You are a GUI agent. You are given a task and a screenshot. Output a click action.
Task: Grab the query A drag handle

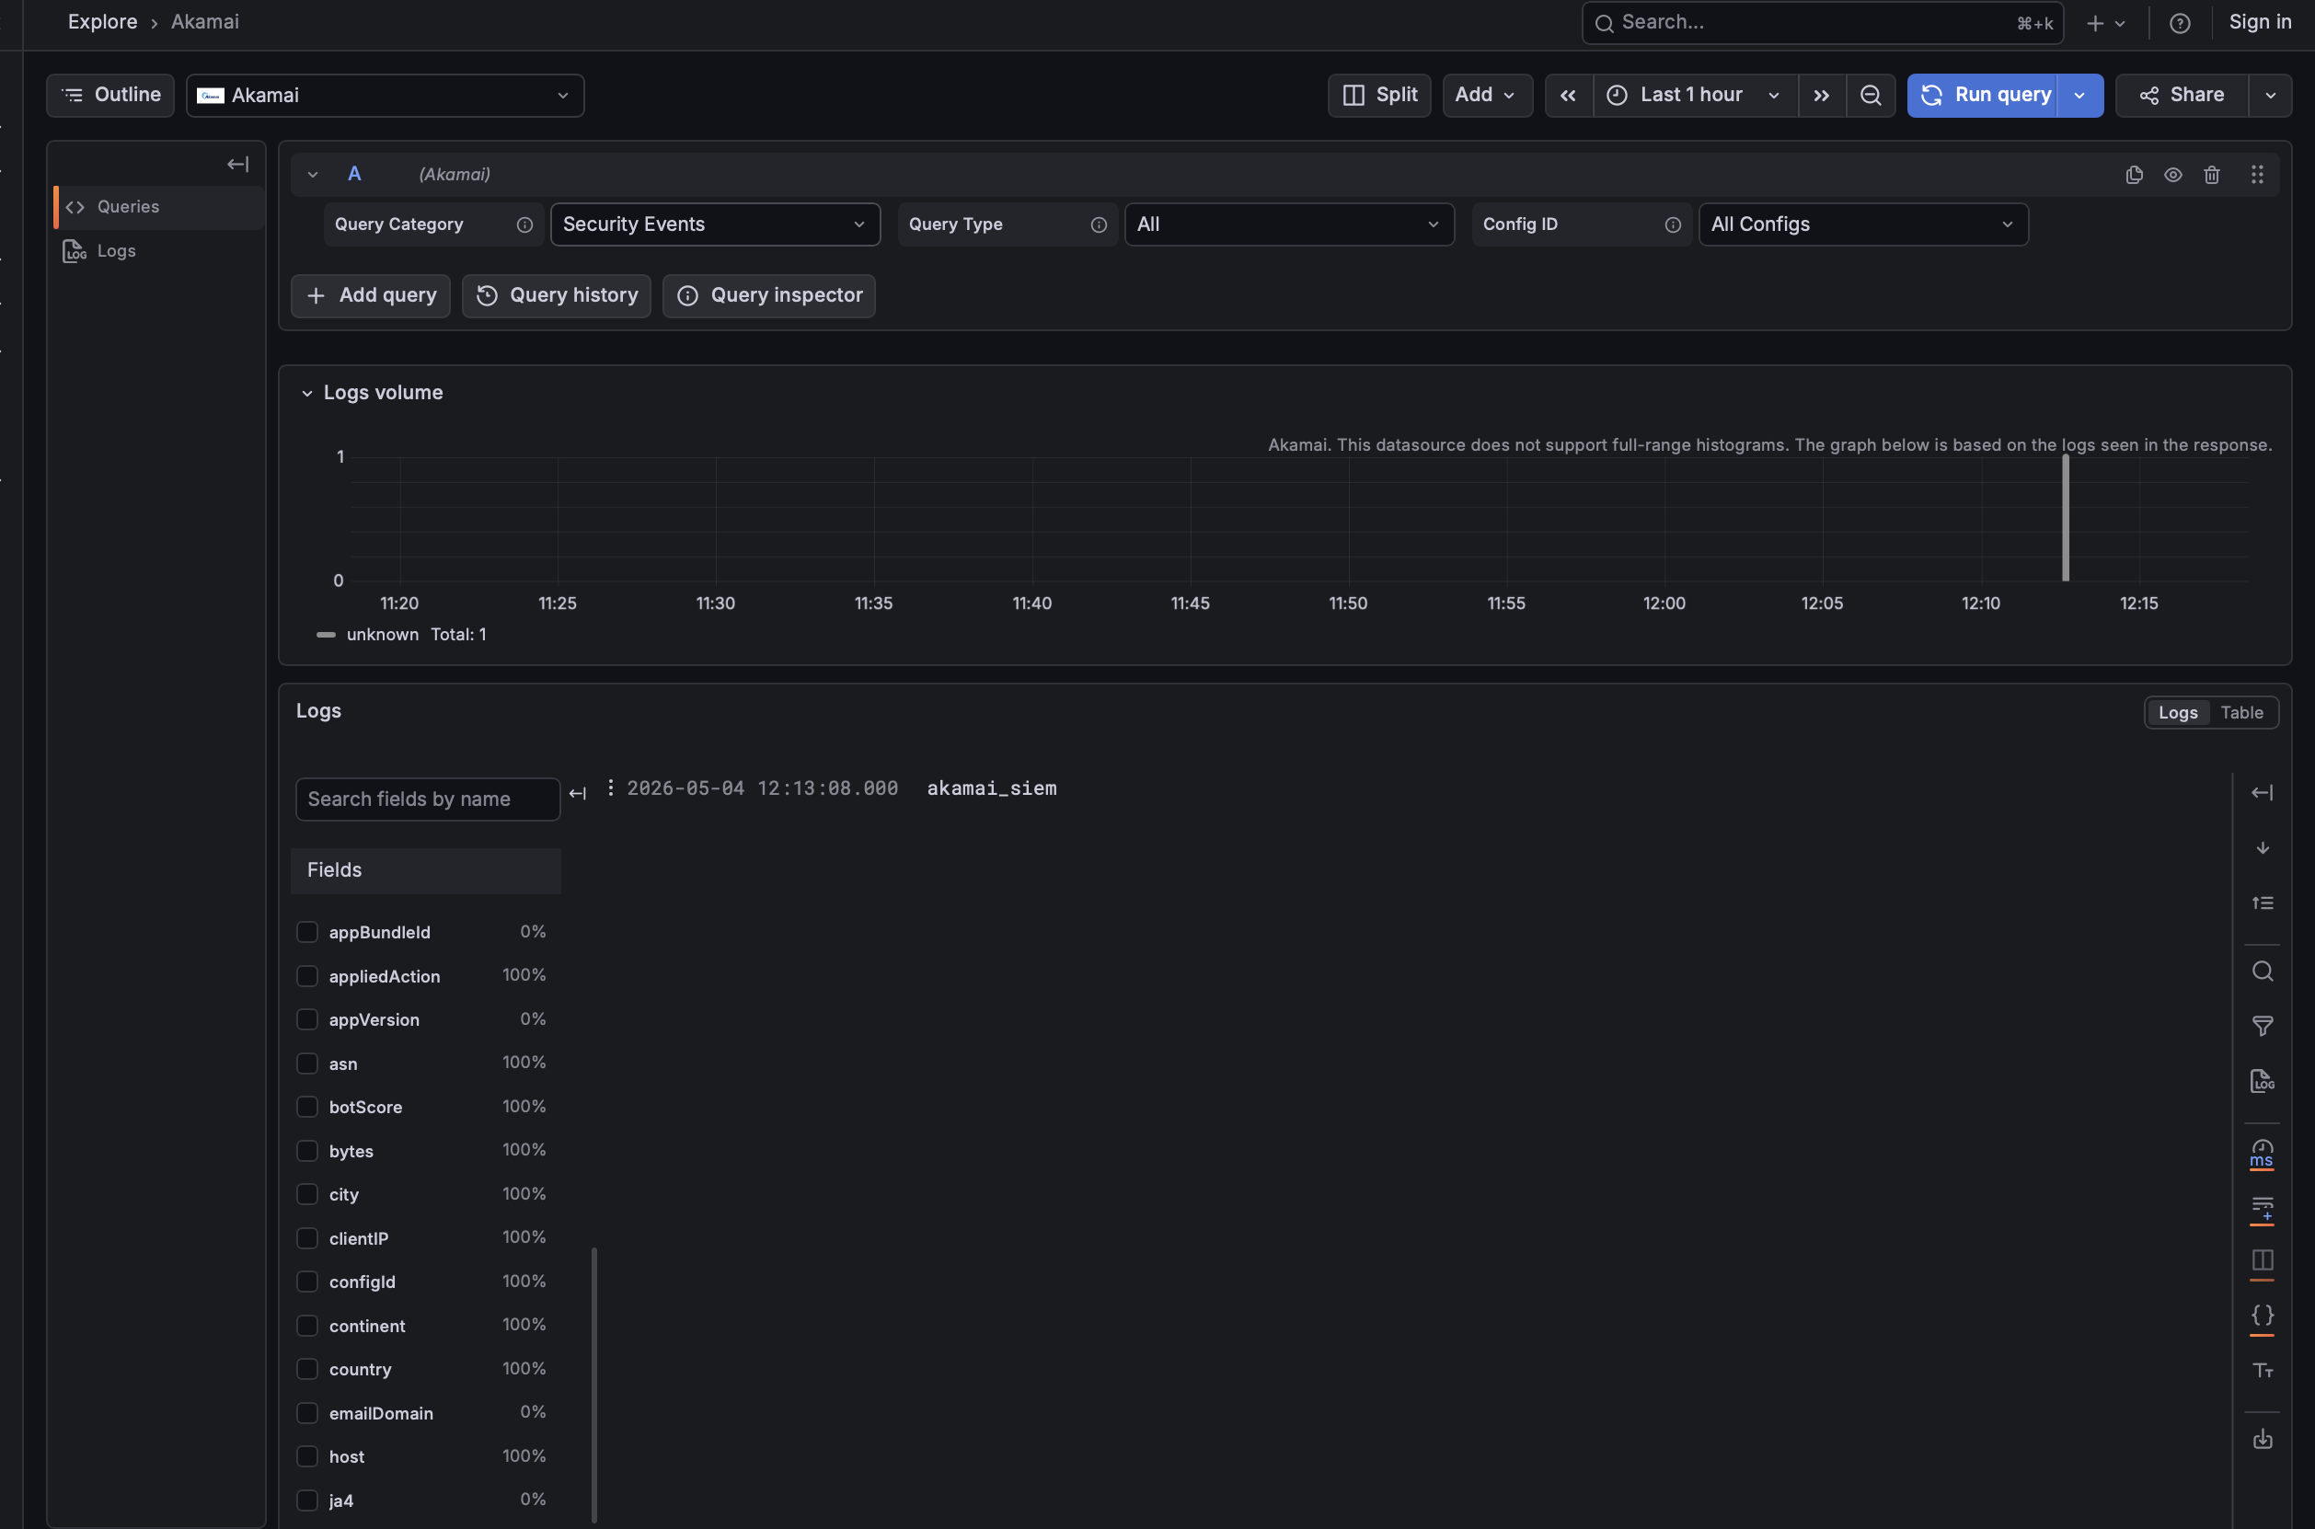[x=2256, y=175]
